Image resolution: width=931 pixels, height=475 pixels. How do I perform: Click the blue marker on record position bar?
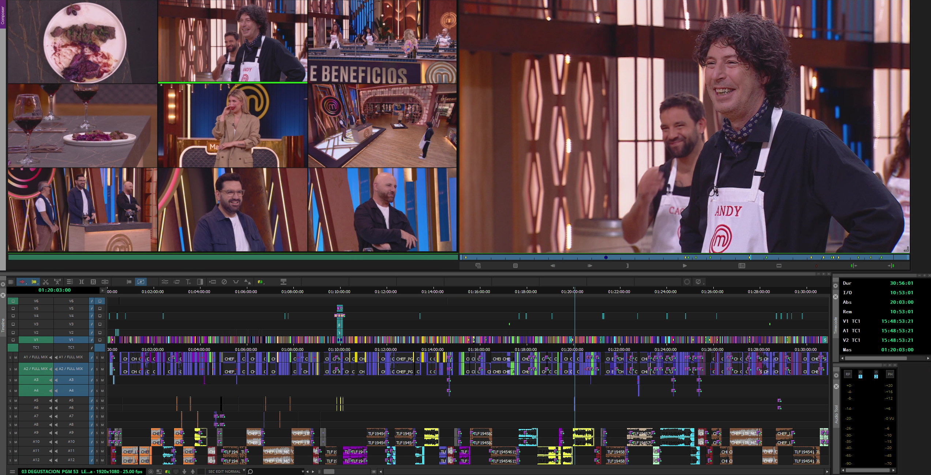coord(606,257)
